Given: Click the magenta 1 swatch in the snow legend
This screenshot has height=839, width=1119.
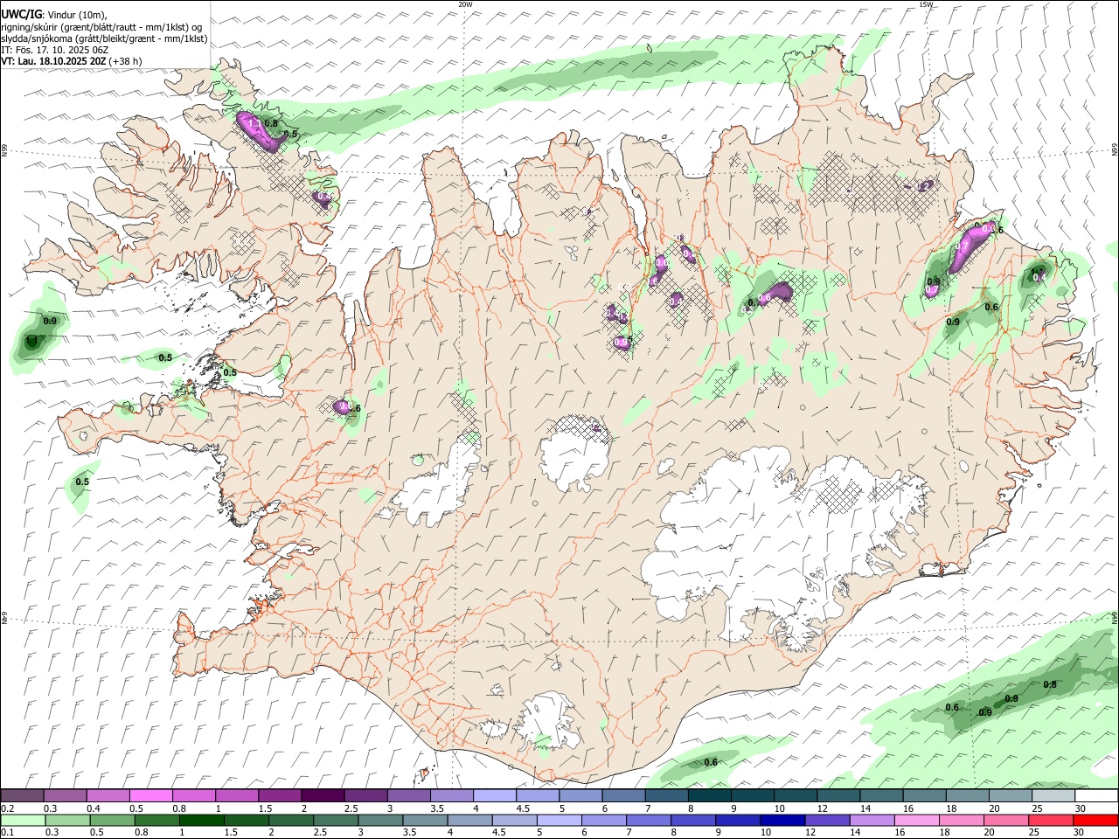Looking at the screenshot, I should tap(237, 796).
